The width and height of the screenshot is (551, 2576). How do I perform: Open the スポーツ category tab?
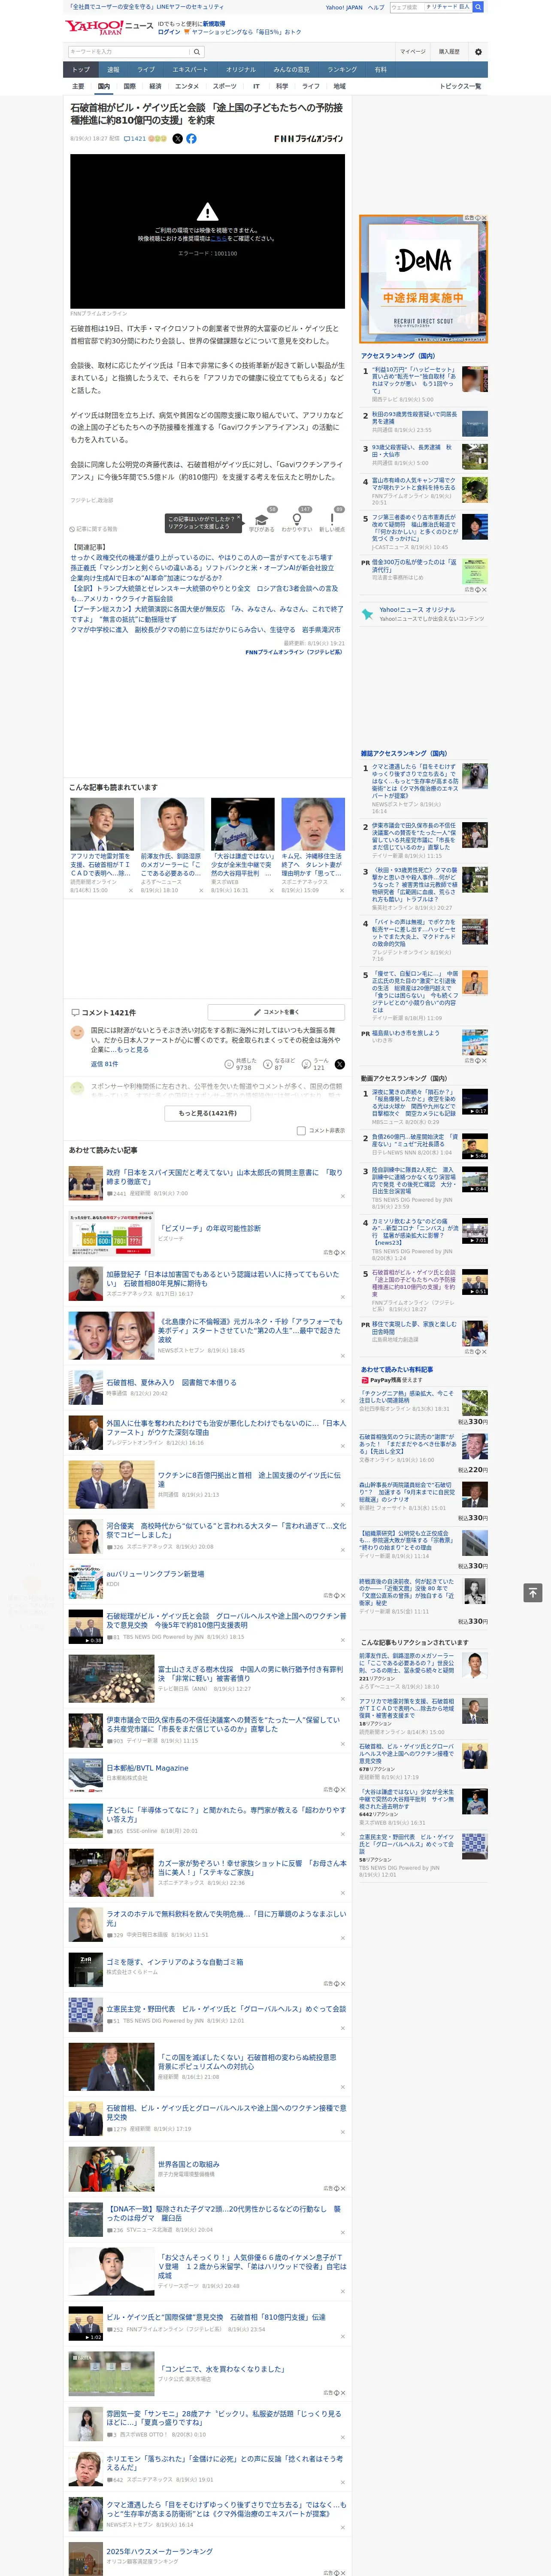(225, 86)
